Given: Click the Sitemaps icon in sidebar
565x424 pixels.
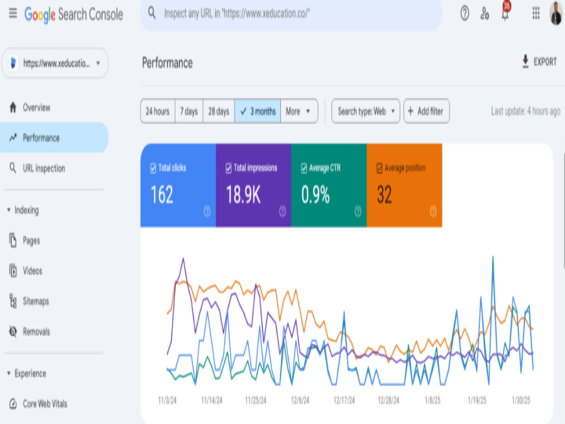Looking at the screenshot, I should click(x=13, y=301).
